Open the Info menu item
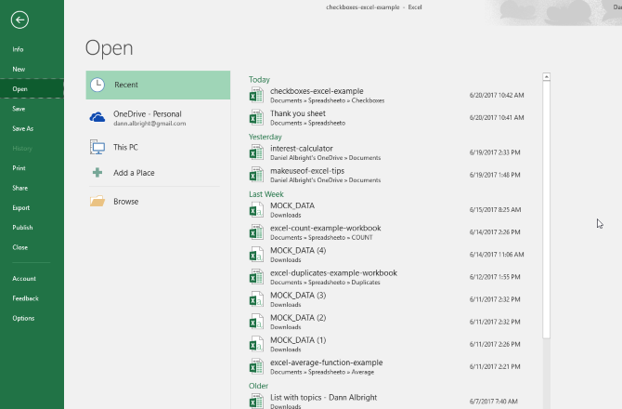Screen dimensions: 622x409 click(x=19, y=49)
